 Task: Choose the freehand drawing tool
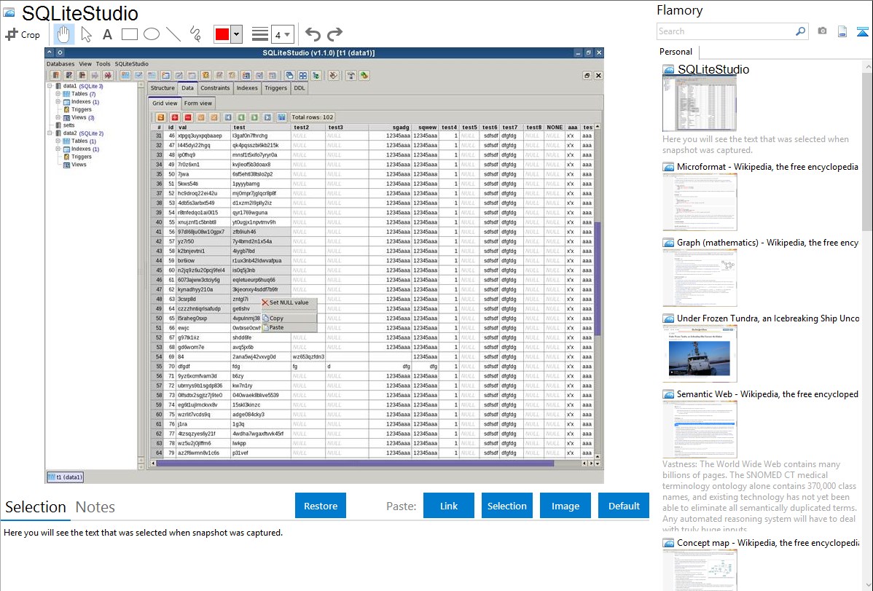[195, 34]
